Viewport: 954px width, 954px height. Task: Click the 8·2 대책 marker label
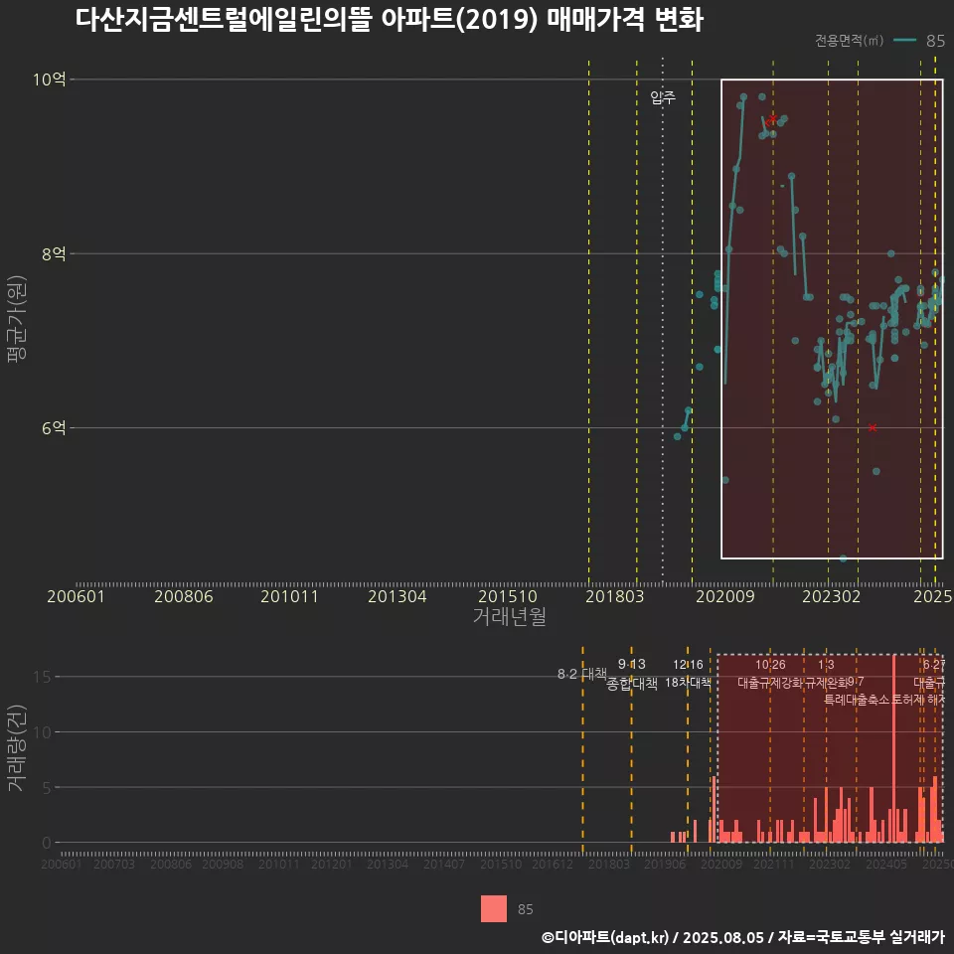(x=582, y=674)
